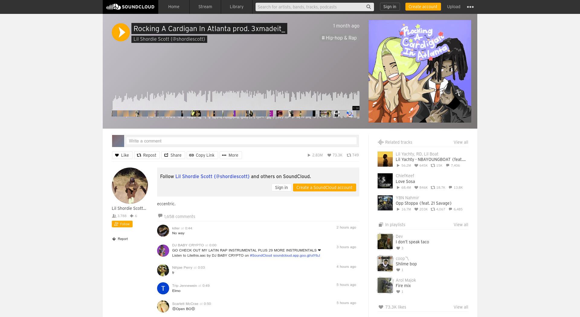The height and width of the screenshot is (317, 580).
Task: Open Nihjae Perry's avatar
Action: (163, 270)
